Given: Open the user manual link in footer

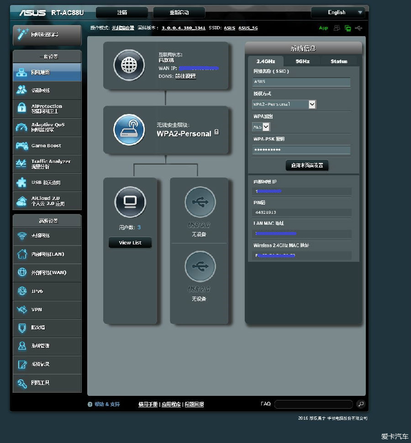Looking at the screenshot, I should pos(148,404).
